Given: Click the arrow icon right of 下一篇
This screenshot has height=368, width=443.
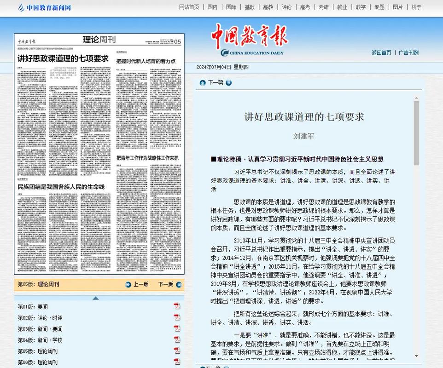Looking at the screenshot, I should coord(229,83).
